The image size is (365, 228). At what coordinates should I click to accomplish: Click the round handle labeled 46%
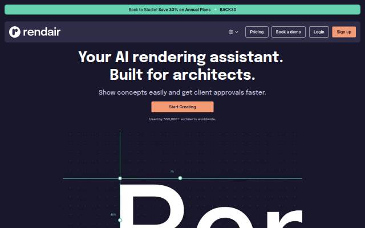pyautogui.click(x=120, y=220)
